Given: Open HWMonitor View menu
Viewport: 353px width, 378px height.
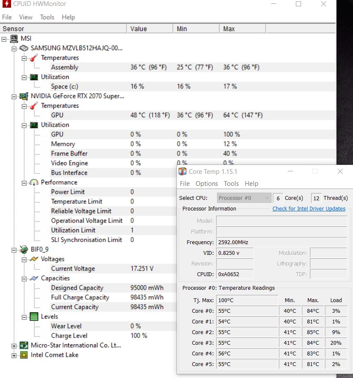Looking at the screenshot, I should coord(26,17).
